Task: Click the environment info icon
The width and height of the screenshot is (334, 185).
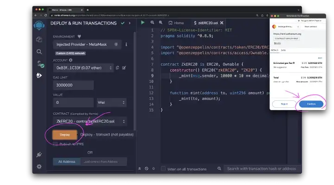Action: [x=126, y=44]
